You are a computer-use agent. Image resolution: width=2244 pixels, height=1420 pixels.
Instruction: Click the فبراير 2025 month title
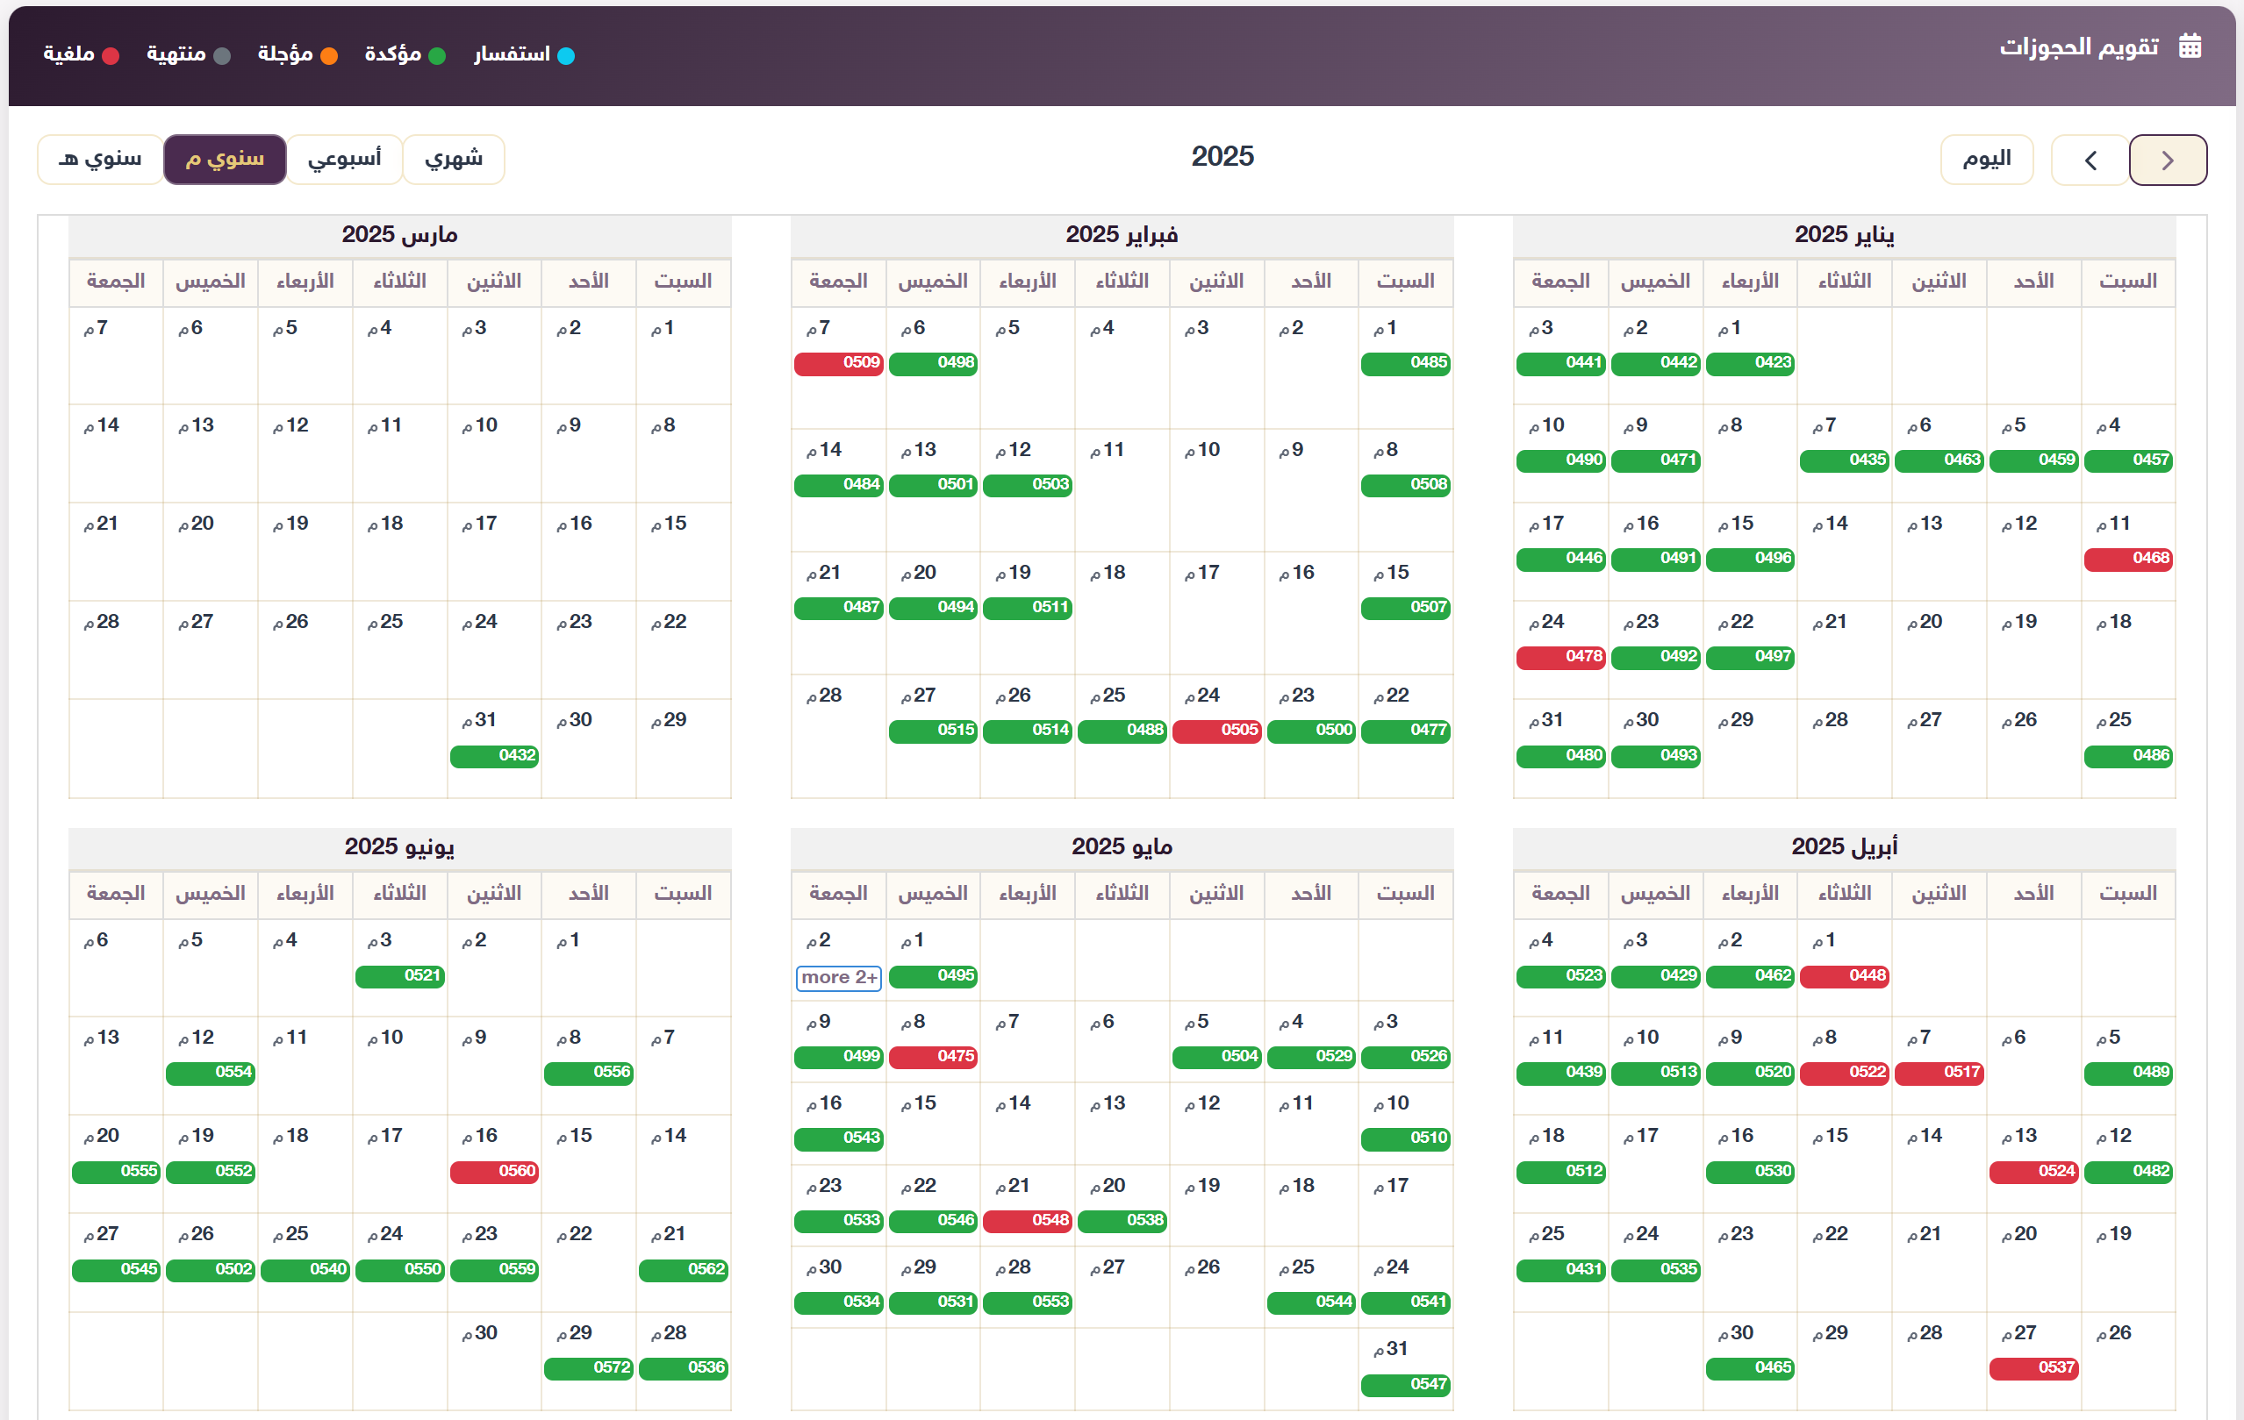pyautogui.click(x=1122, y=235)
